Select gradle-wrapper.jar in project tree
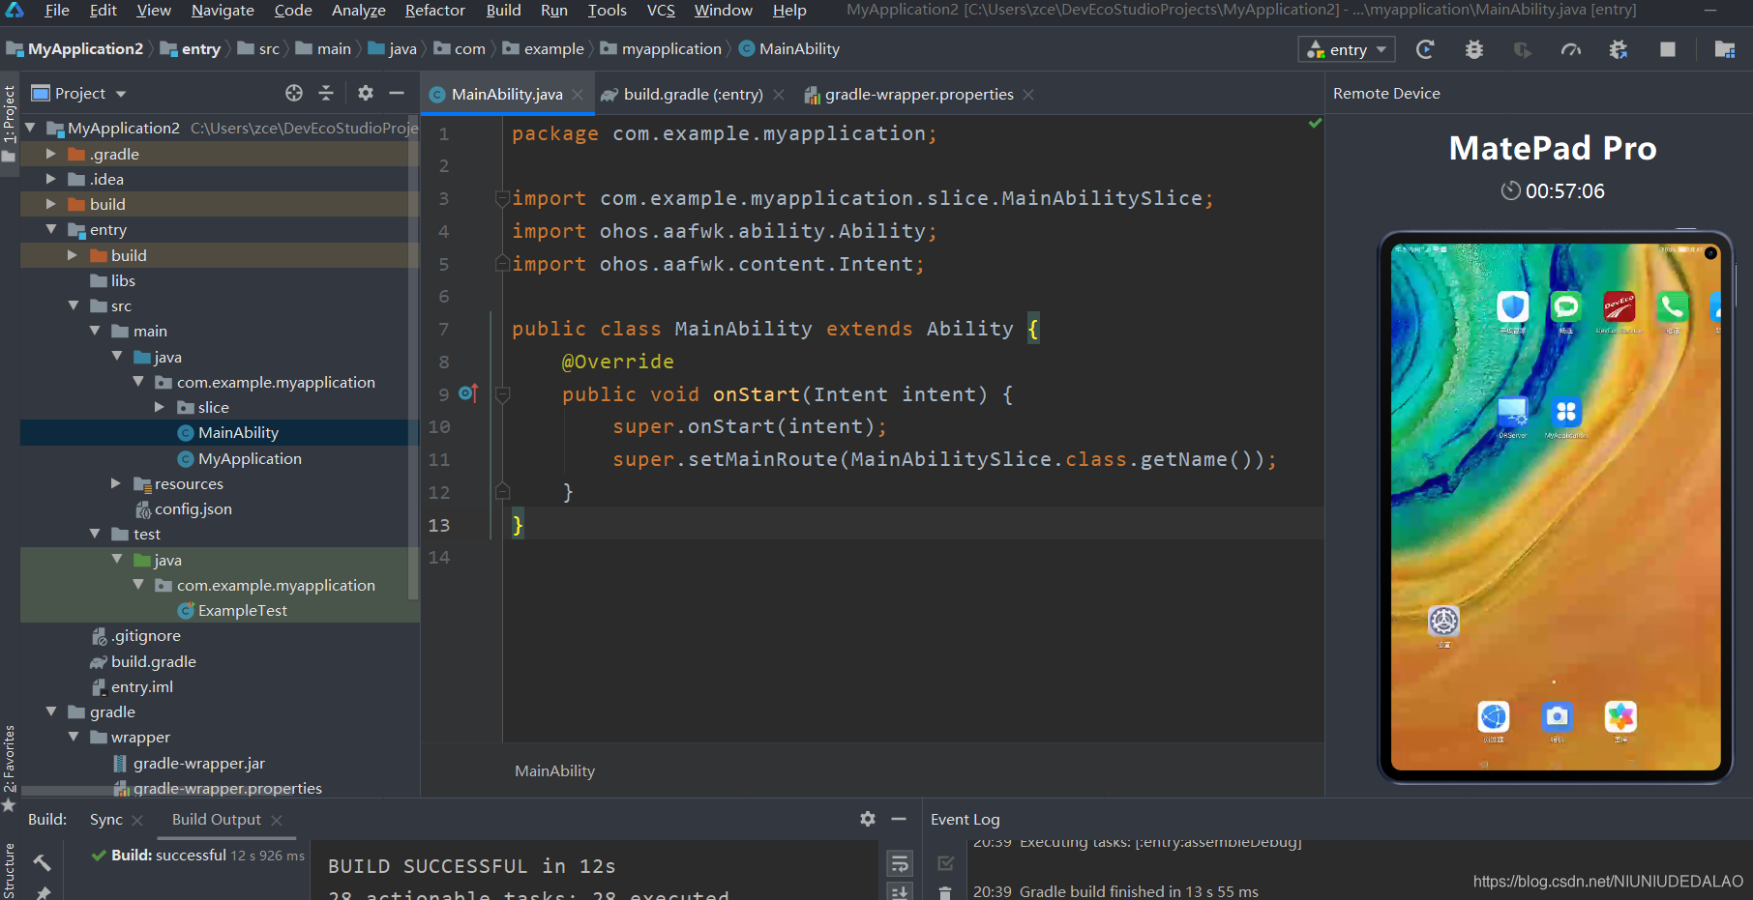 tap(199, 763)
